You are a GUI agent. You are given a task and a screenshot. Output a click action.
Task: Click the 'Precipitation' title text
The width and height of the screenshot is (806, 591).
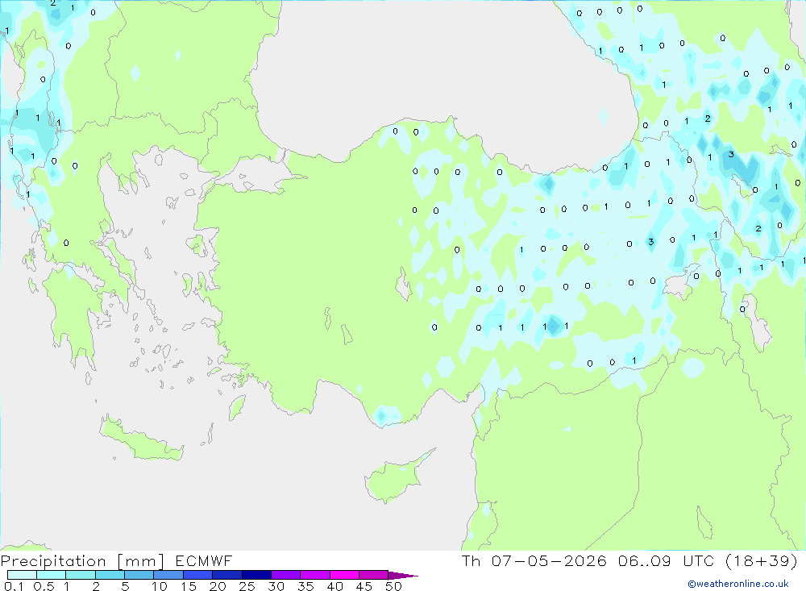point(53,561)
